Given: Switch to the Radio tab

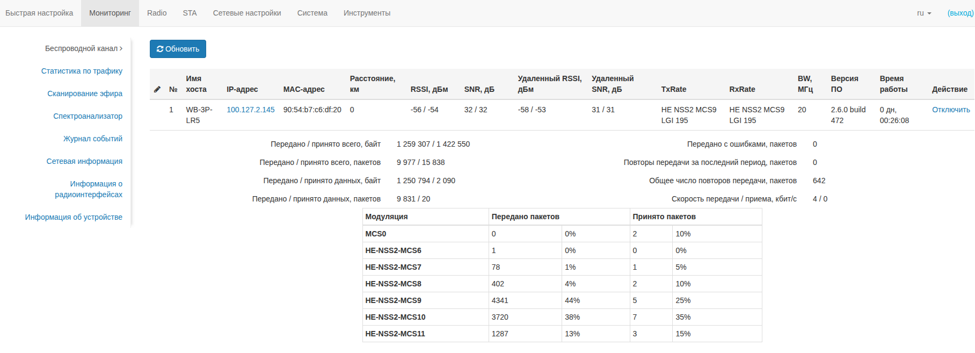Looking at the screenshot, I should point(157,13).
